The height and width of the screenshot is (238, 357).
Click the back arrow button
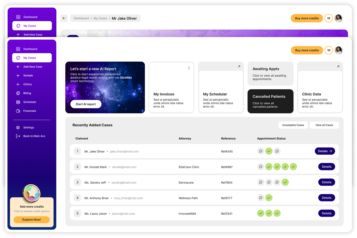click(x=64, y=18)
